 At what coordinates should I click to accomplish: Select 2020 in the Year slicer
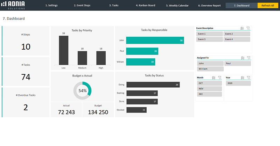(238, 83)
